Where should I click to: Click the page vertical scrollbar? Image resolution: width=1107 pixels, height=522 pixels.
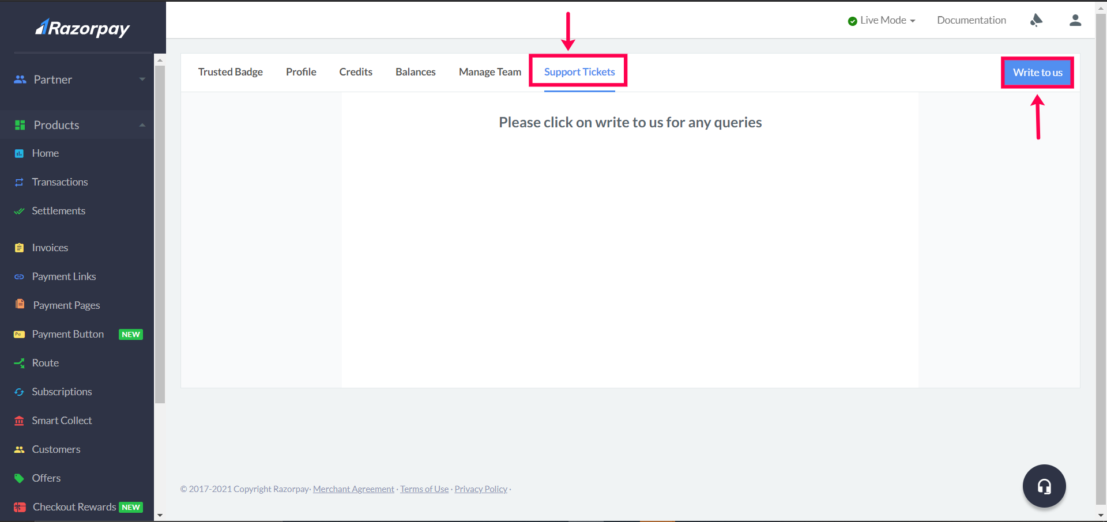point(1101,258)
